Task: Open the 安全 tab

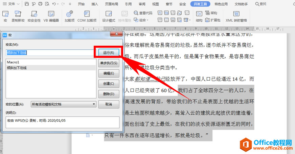Action: pos(182,4)
